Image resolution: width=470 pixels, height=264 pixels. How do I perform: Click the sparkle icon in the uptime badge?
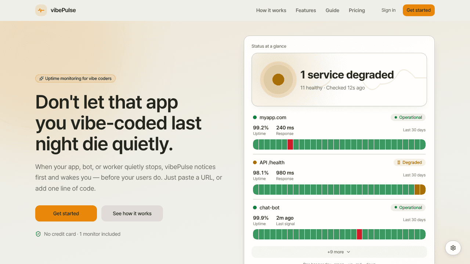click(41, 78)
